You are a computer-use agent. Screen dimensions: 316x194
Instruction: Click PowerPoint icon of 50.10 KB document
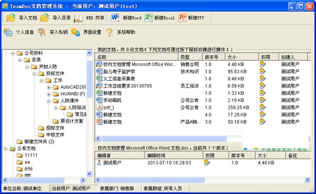pos(99,122)
